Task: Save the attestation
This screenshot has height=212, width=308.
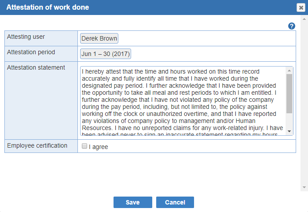Action: point(133,202)
